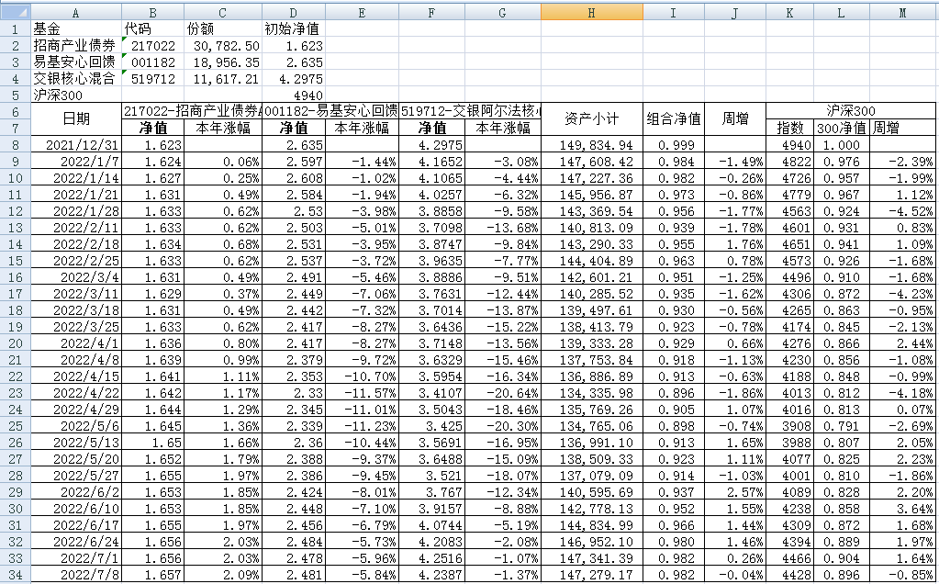Image resolution: width=939 pixels, height=584 pixels.
Task: Click net value 2.597 in column D
Action: (294, 161)
